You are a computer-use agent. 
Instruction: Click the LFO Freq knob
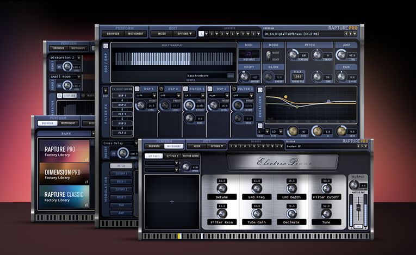tap(257, 189)
